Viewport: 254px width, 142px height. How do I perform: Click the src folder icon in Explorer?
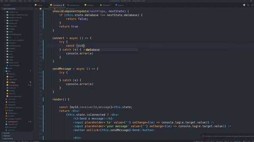6,71
